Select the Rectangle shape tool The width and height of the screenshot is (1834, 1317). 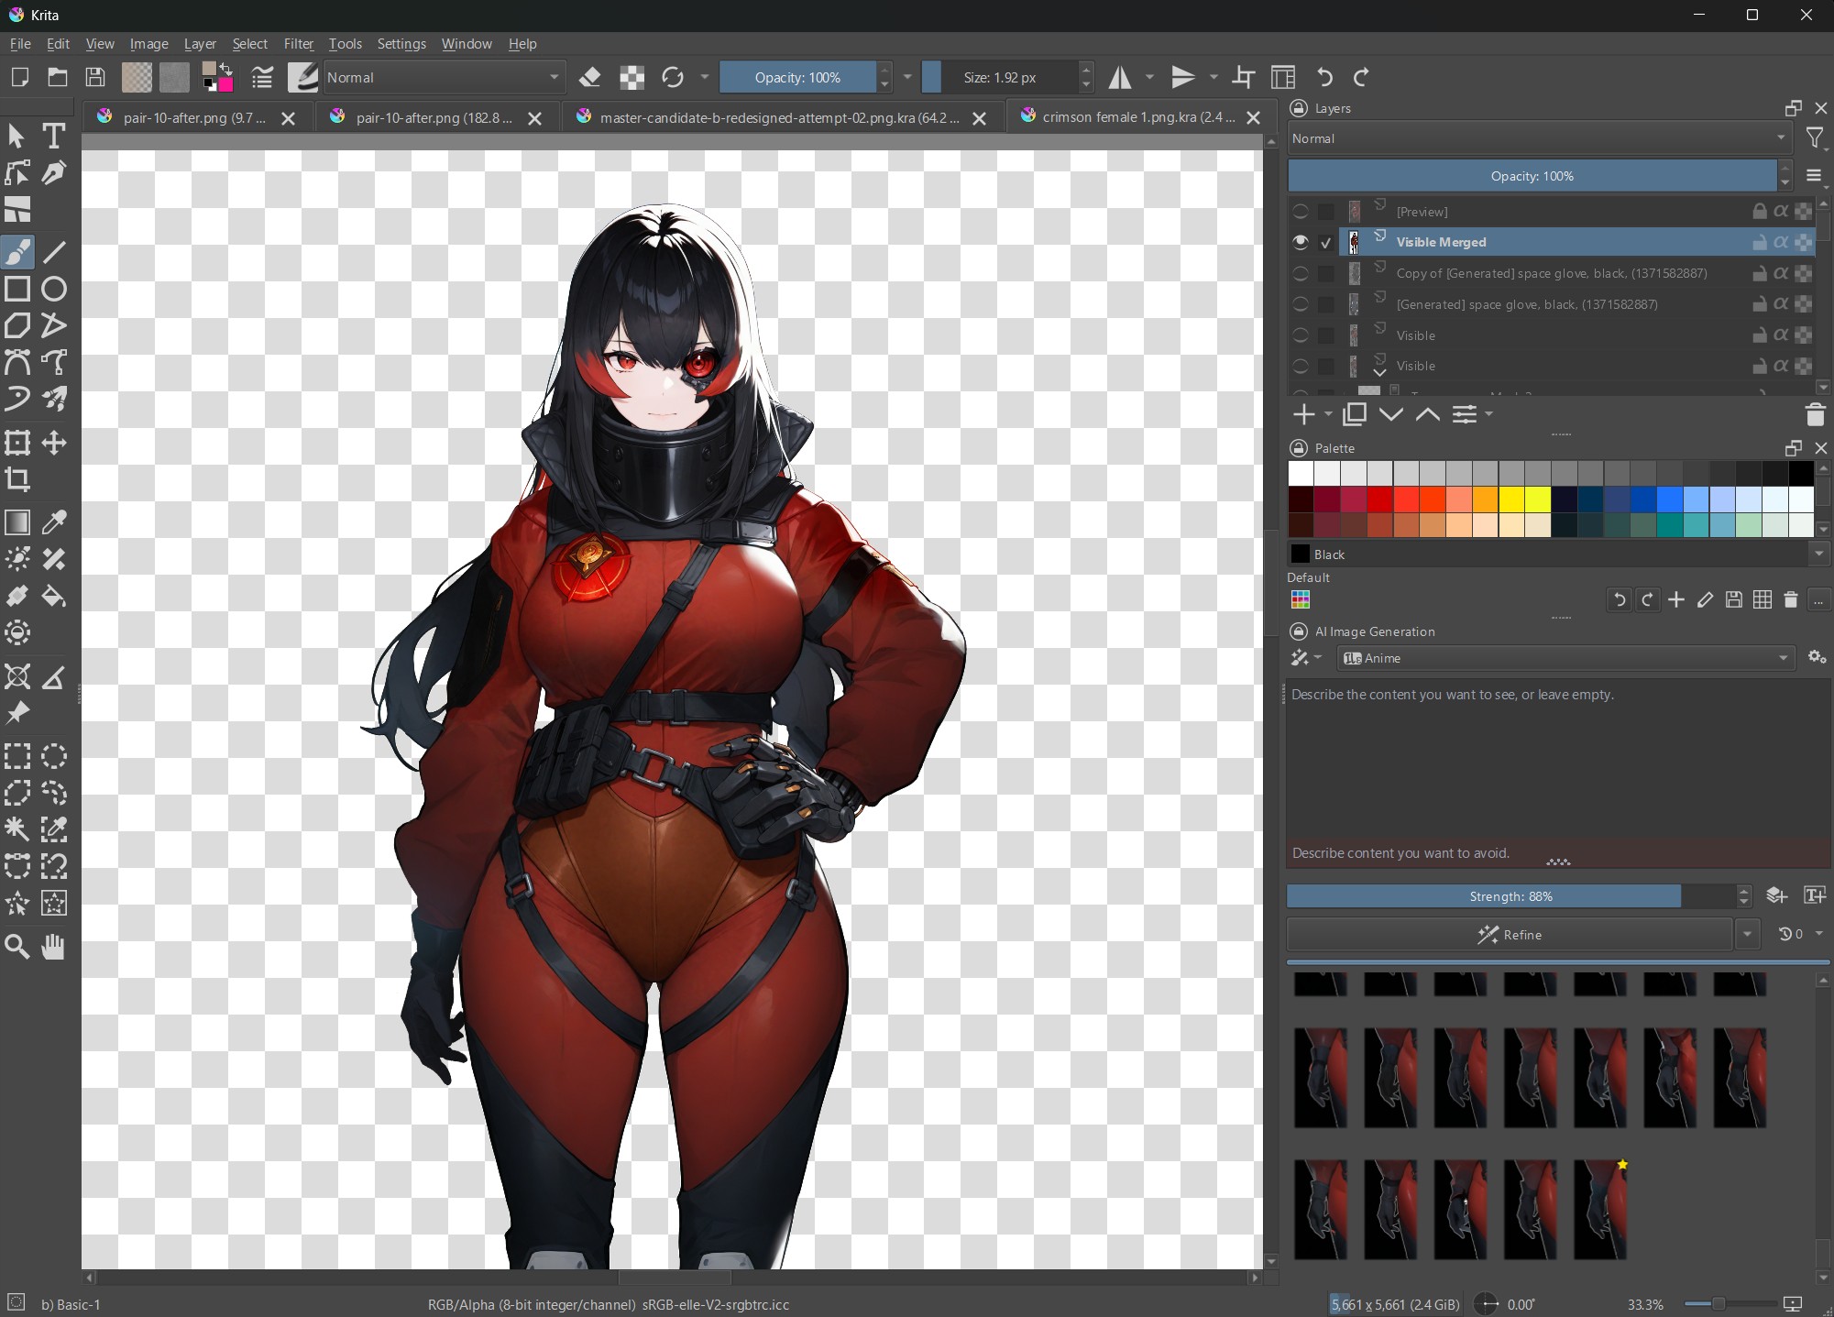(x=17, y=289)
